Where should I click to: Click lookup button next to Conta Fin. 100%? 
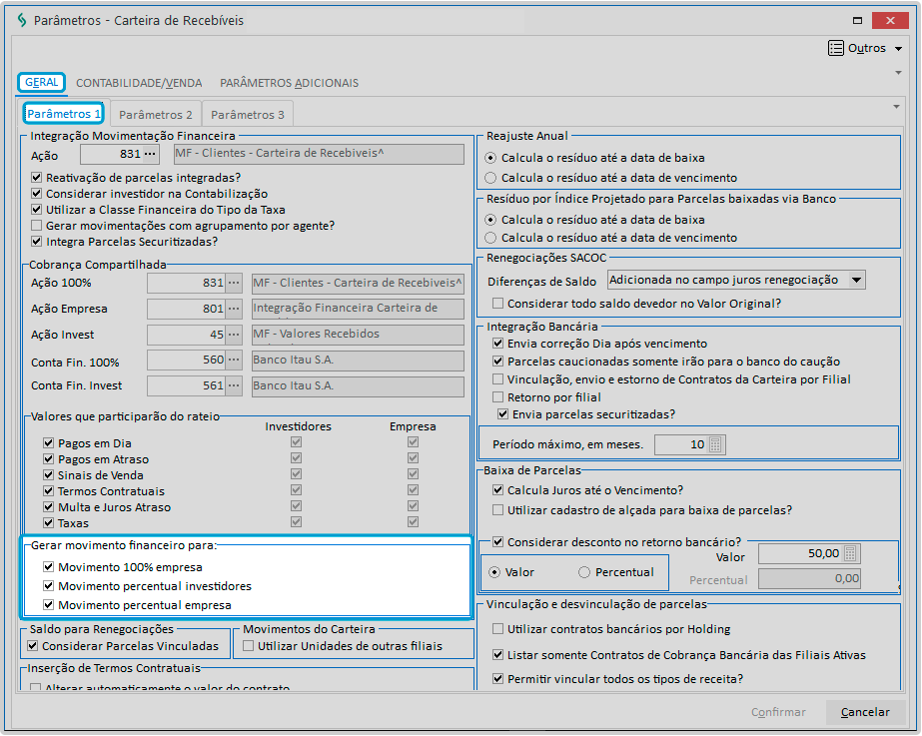click(235, 361)
